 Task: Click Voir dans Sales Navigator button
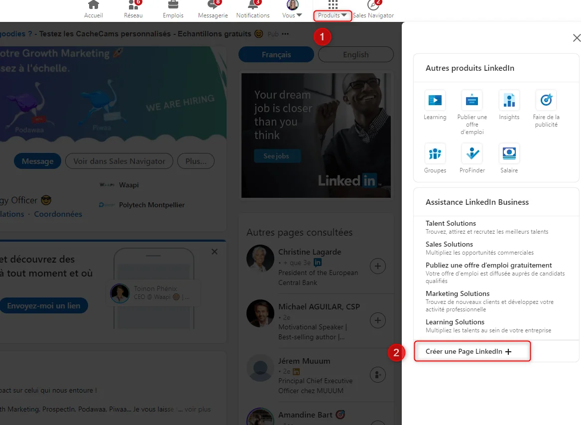point(119,161)
